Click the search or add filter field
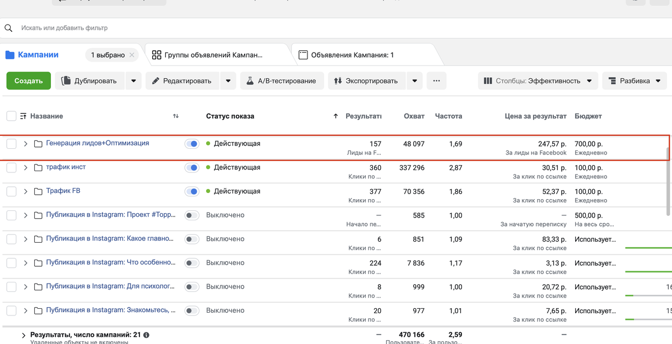The width and height of the screenshot is (672, 344). 336,27
